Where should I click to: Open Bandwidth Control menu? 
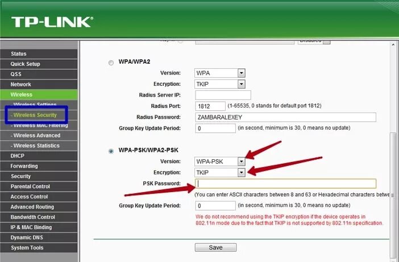click(39, 217)
